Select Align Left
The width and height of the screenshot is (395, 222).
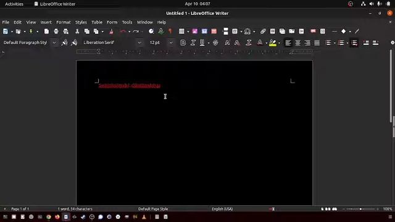tap(288, 43)
